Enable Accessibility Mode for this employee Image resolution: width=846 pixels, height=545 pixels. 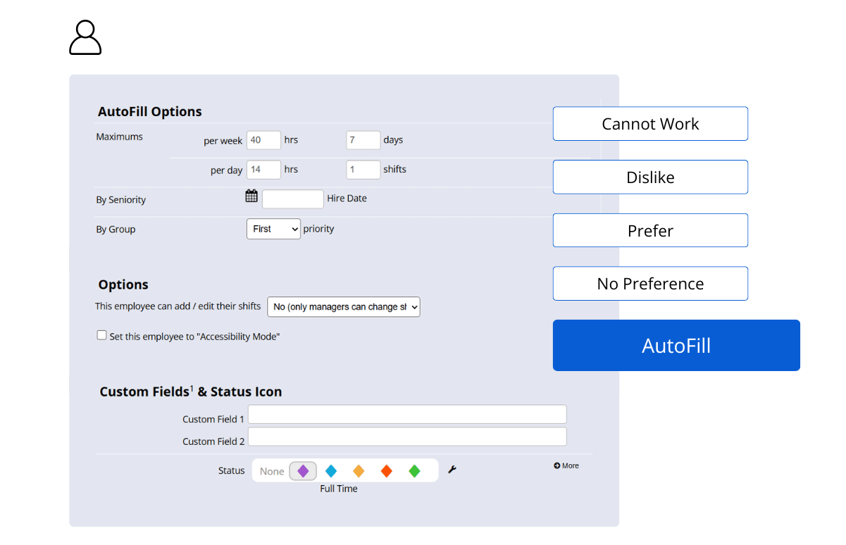pyautogui.click(x=101, y=335)
